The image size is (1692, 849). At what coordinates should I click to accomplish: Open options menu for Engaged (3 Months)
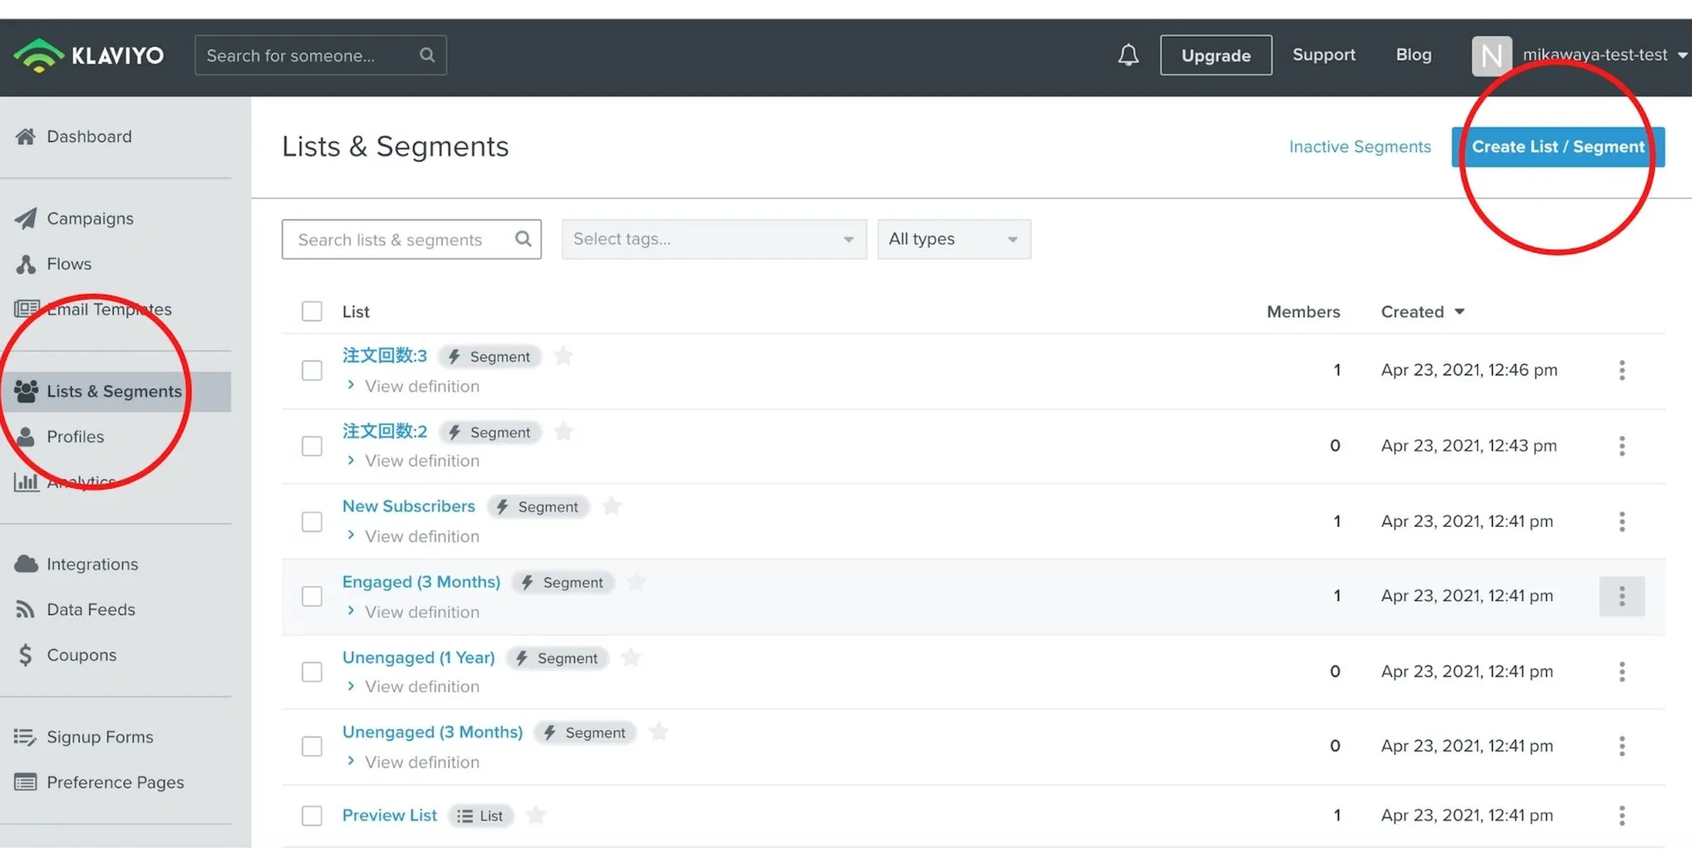click(x=1621, y=596)
